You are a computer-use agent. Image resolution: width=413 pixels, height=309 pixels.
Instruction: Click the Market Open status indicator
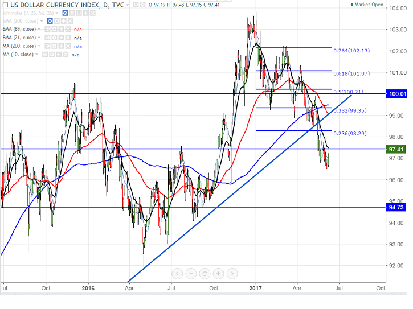[x=367, y=5]
